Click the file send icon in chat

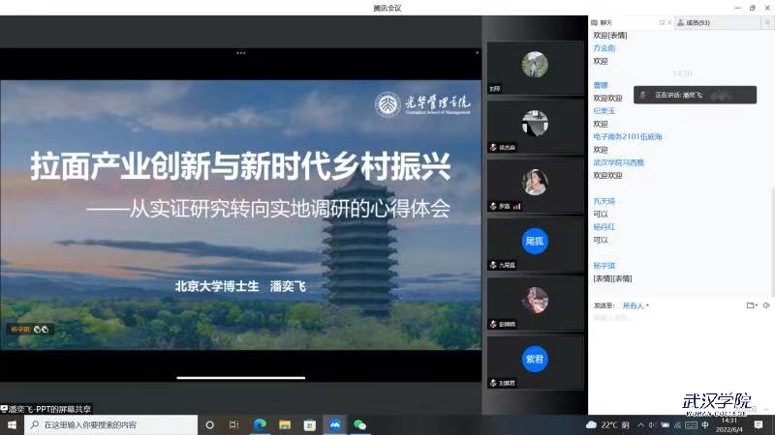(x=751, y=305)
